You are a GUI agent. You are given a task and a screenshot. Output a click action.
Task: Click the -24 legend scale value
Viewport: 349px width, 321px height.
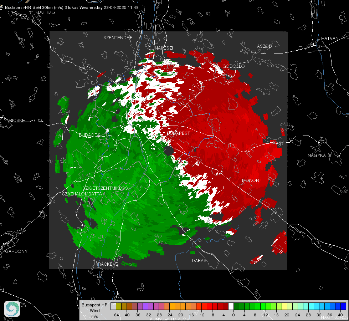tap(169, 315)
